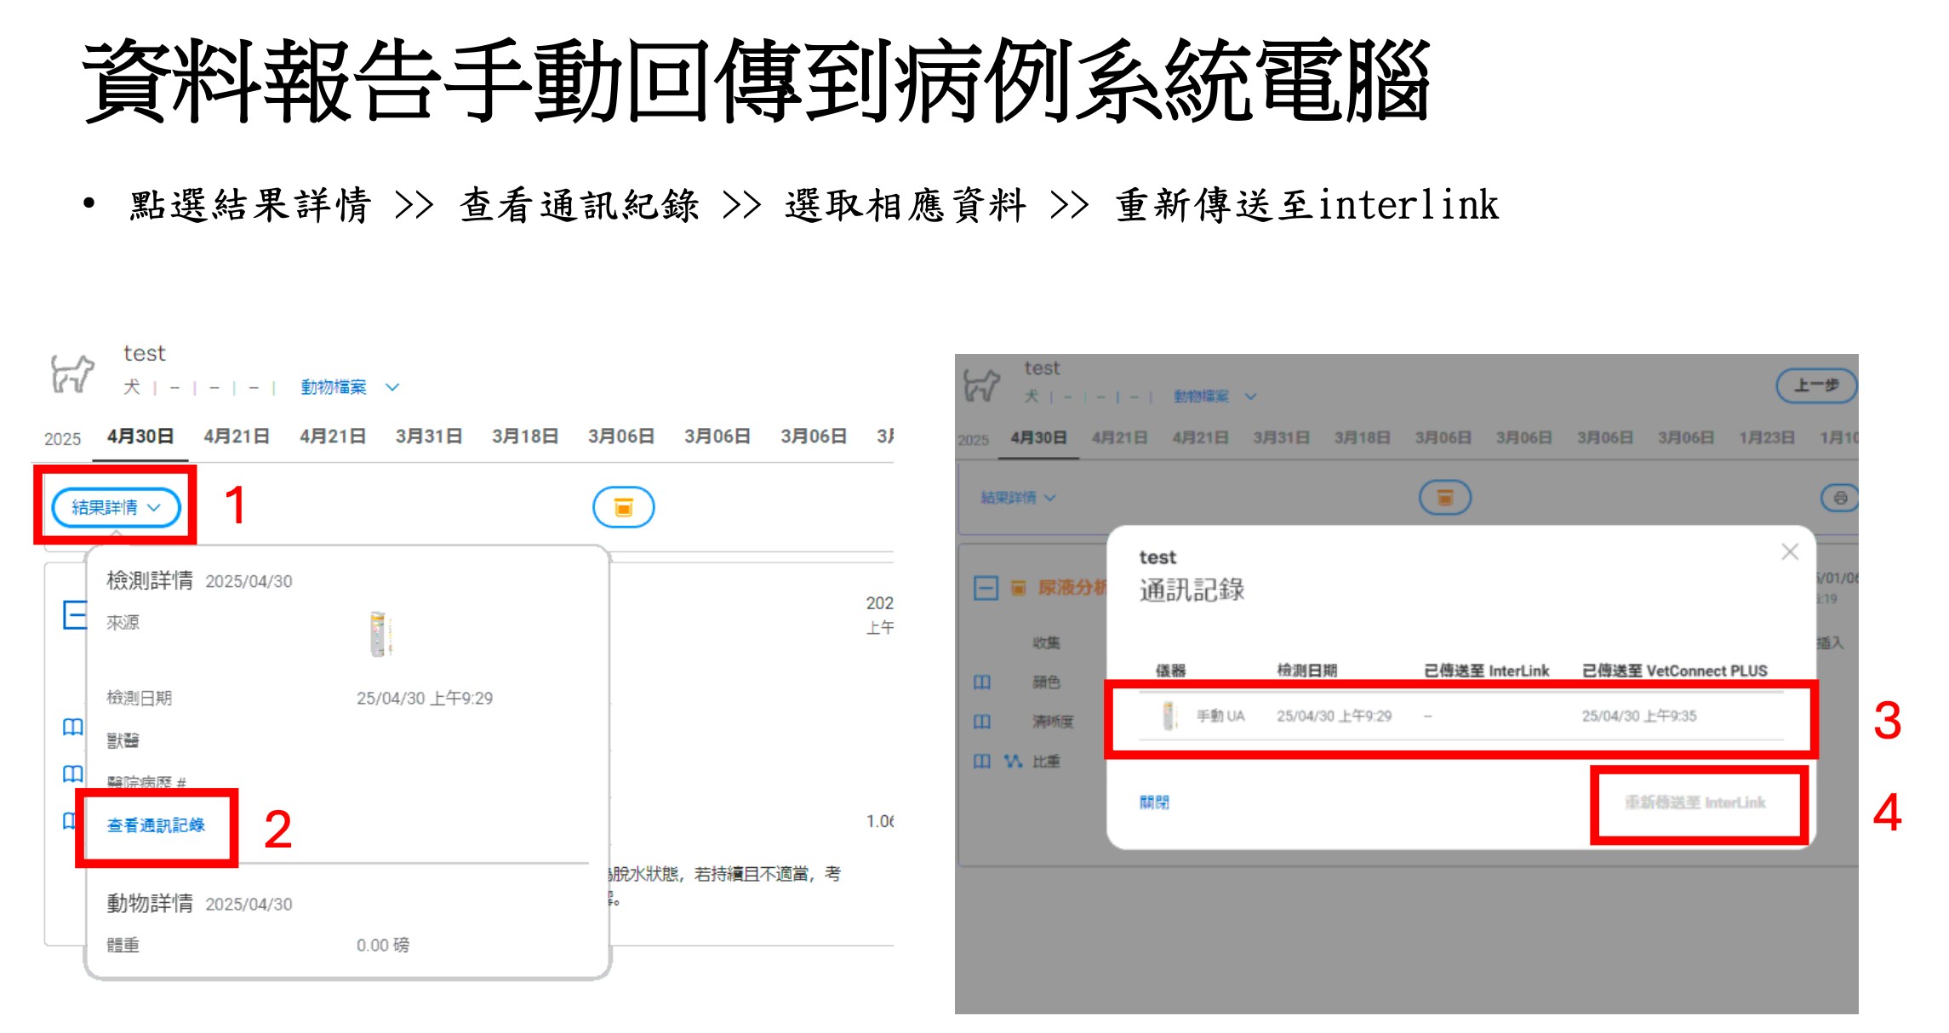Click the book icon next to 顏色
Image resolution: width=1949 pixels, height=1033 pixels.
click(x=982, y=682)
